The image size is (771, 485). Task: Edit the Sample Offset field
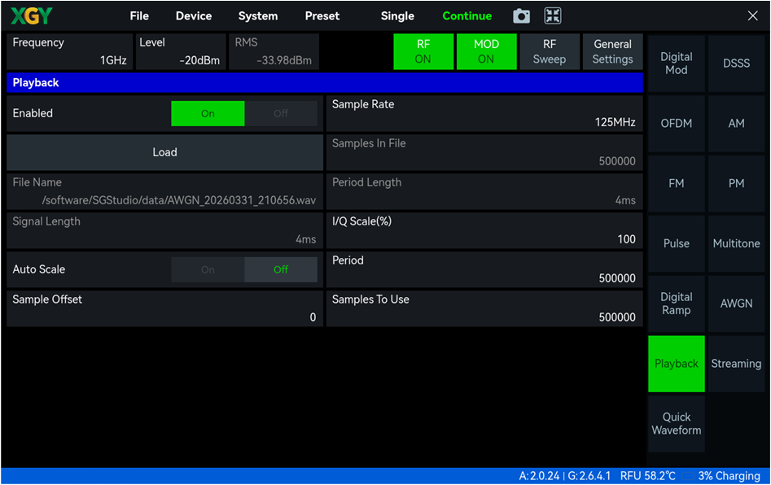164,308
